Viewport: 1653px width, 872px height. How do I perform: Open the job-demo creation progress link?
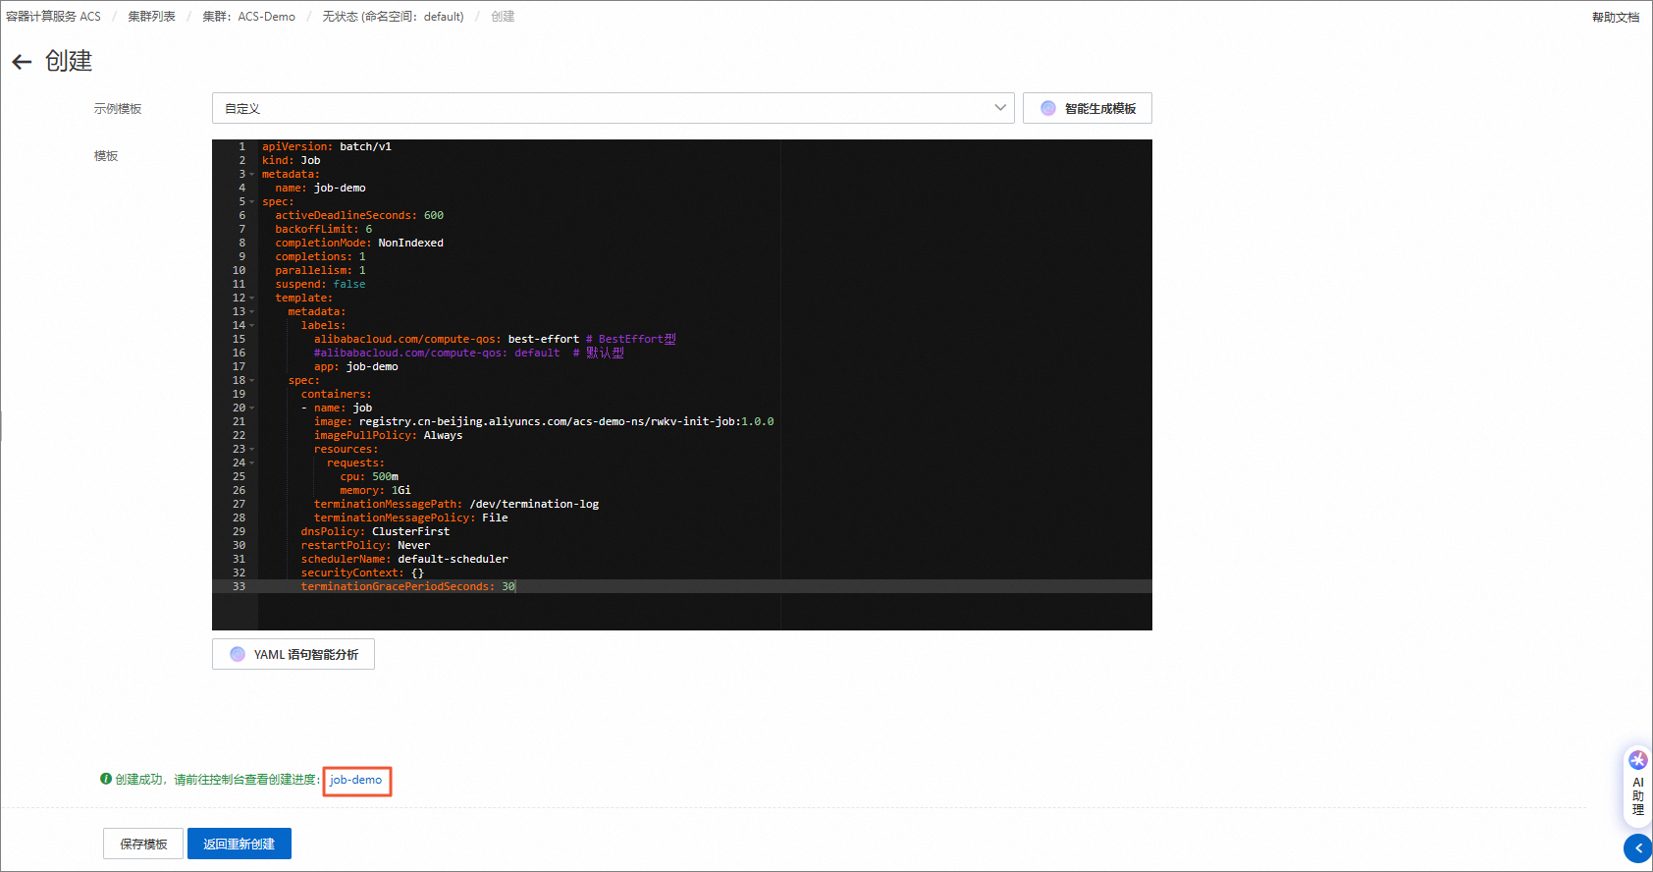coord(356,780)
